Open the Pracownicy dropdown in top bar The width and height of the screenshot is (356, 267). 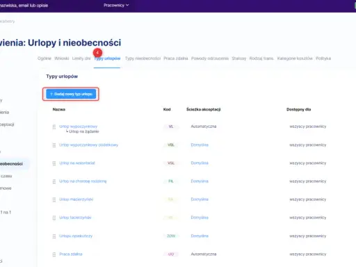[x=116, y=5]
